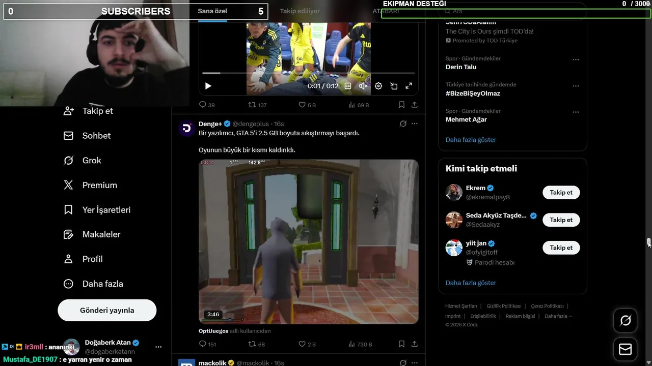Show more trends Daha fazla göster
This screenshot has height=366, width=652.
point(471,140)
